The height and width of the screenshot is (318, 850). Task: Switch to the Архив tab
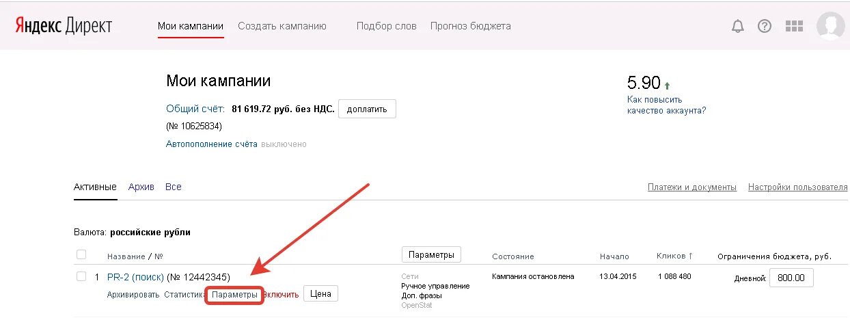[x=141, y=187]
